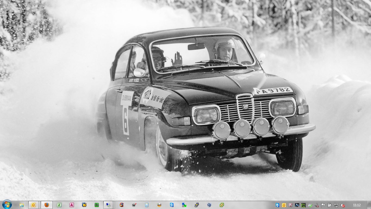Switch to the Remote Desktop Connection taskbar button

pos(108,205)
